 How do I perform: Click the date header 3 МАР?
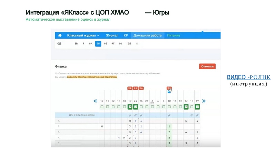[x=152, y=101]
